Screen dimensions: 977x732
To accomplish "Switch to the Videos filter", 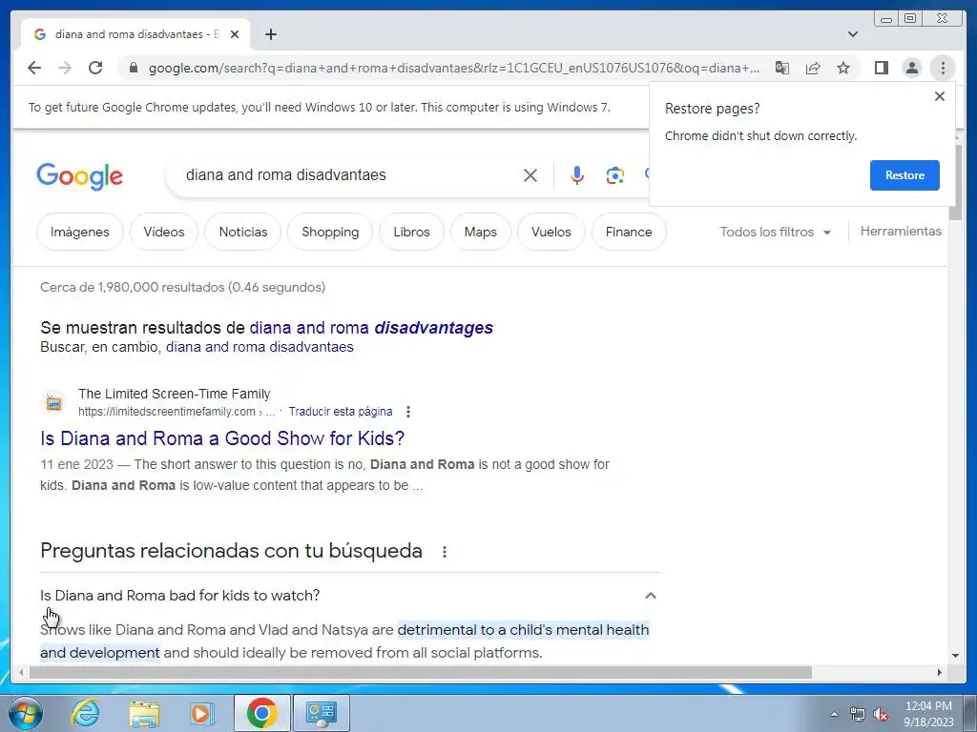I will [x=164, y=232].
